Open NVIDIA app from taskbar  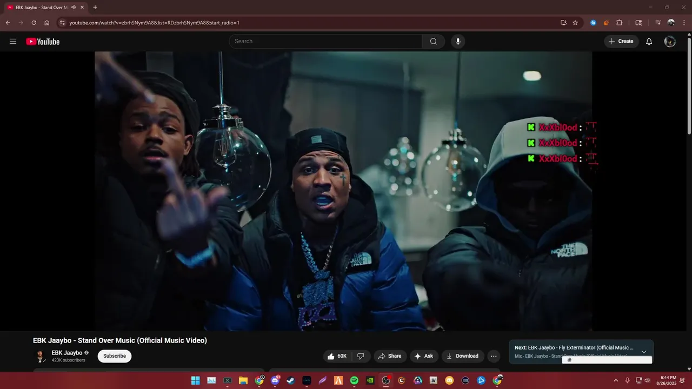pos(370,380)
